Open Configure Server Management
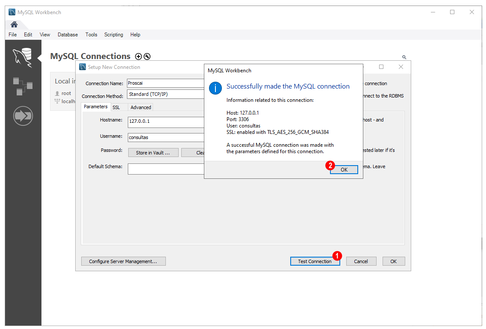The width and height of the screenshot is (486, 329). (x=124, y=261)
